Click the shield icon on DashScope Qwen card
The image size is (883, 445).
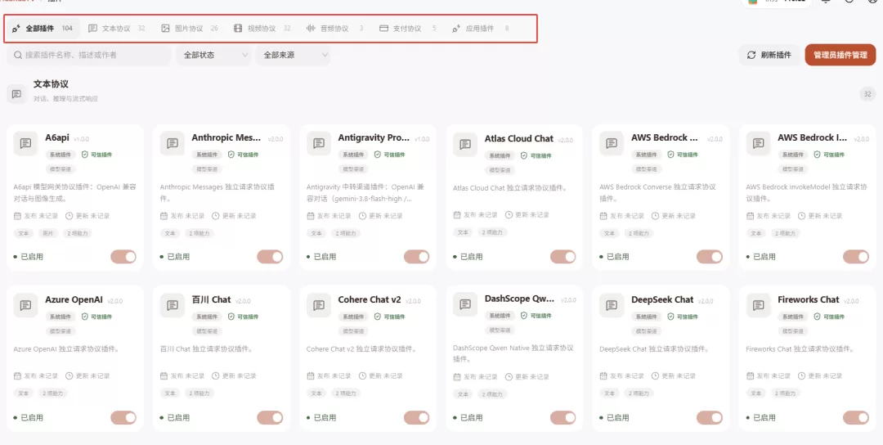(x=524, y=316)
